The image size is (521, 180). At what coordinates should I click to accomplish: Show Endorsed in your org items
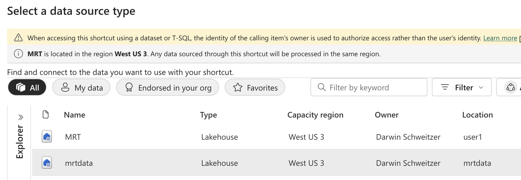(x=167, y=87)
